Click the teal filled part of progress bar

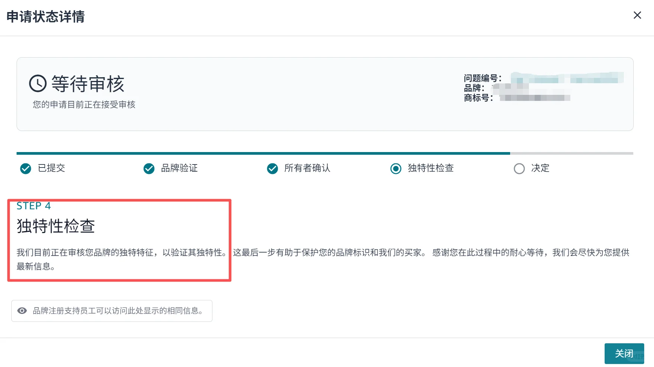pos(263,154)
